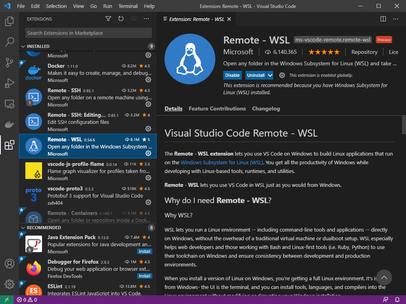The image size is (406, 304).
Task: Open notifications bell in status bar
Action: pyautogui.click(x=397, y=300)
